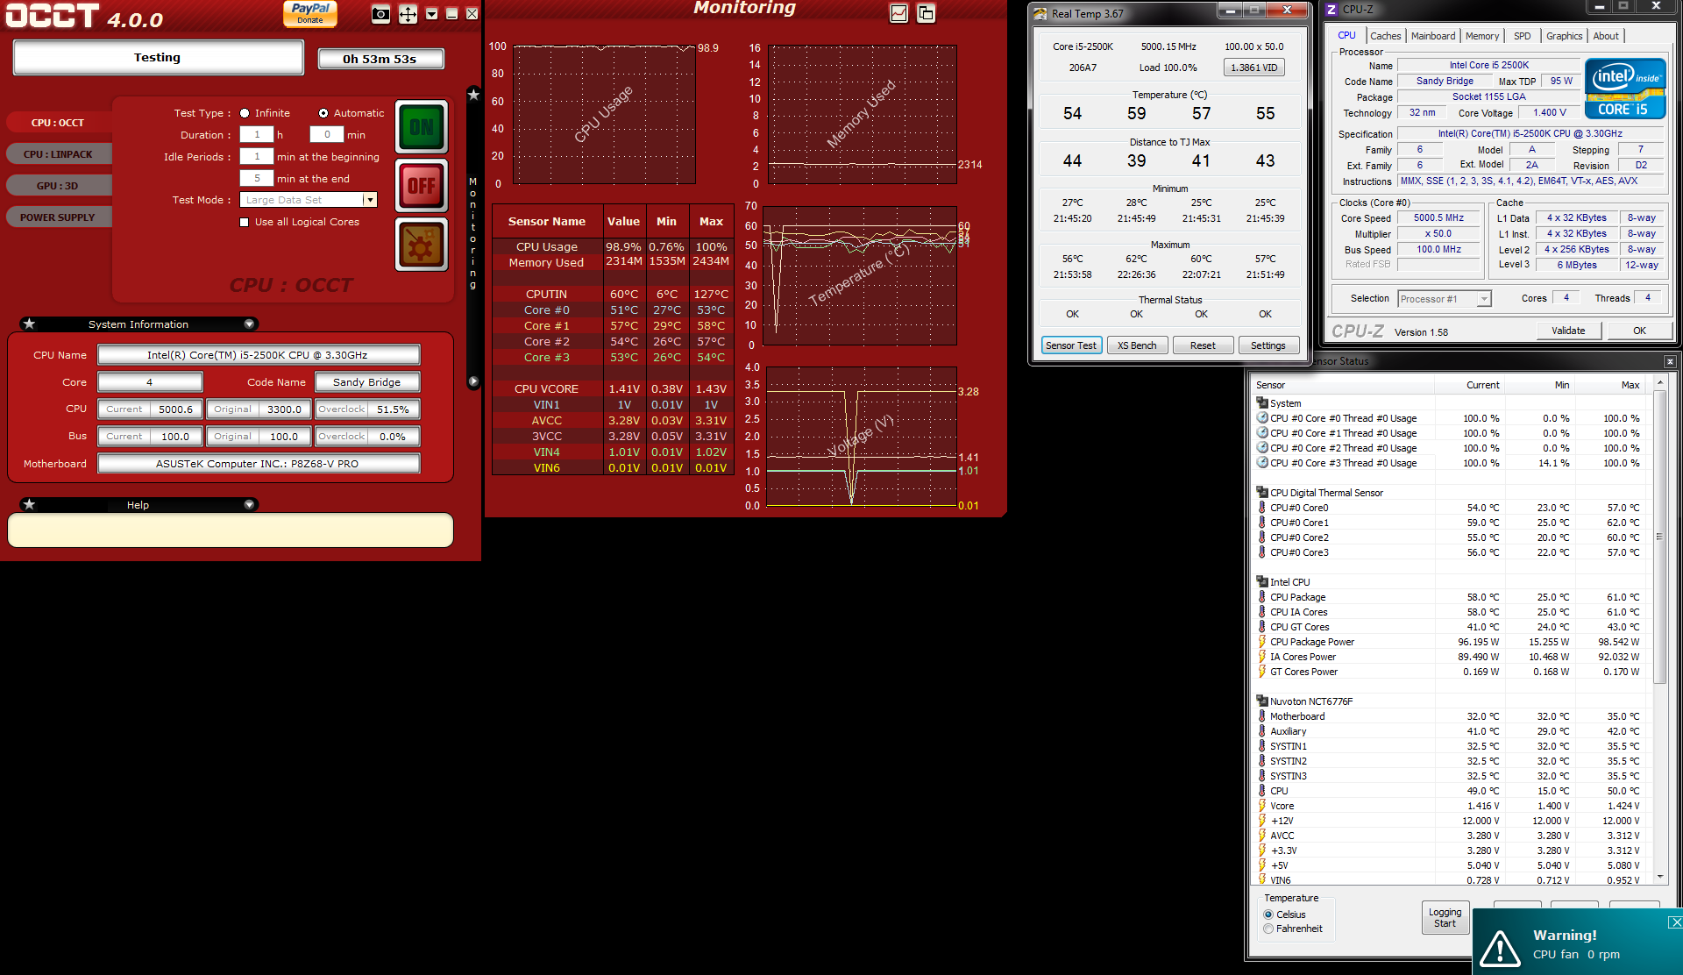Open the Mainboard tab in CPU-Z

[1433, 36]
